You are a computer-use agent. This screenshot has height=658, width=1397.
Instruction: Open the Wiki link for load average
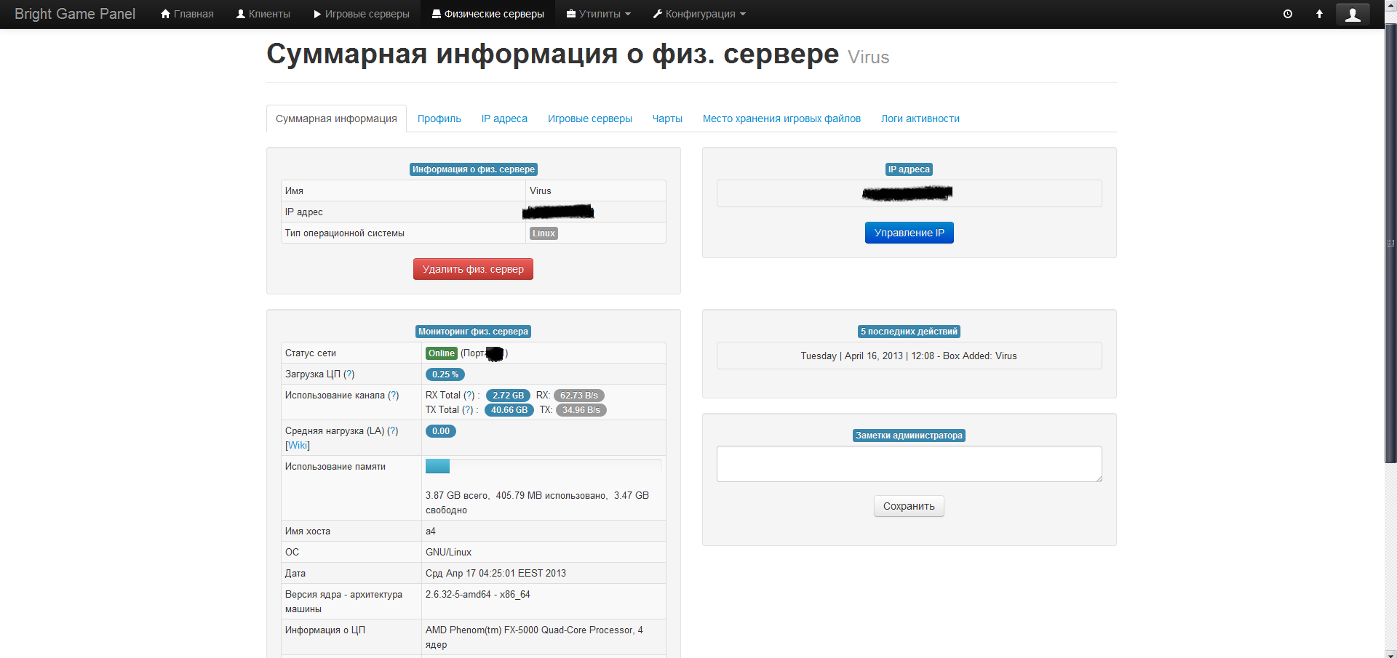point(298,445)
